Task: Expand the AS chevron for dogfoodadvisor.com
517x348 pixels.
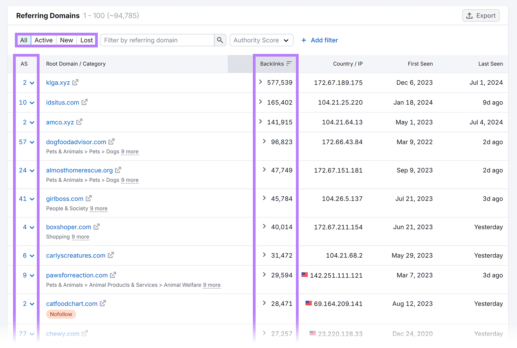Action: point(32,142)
